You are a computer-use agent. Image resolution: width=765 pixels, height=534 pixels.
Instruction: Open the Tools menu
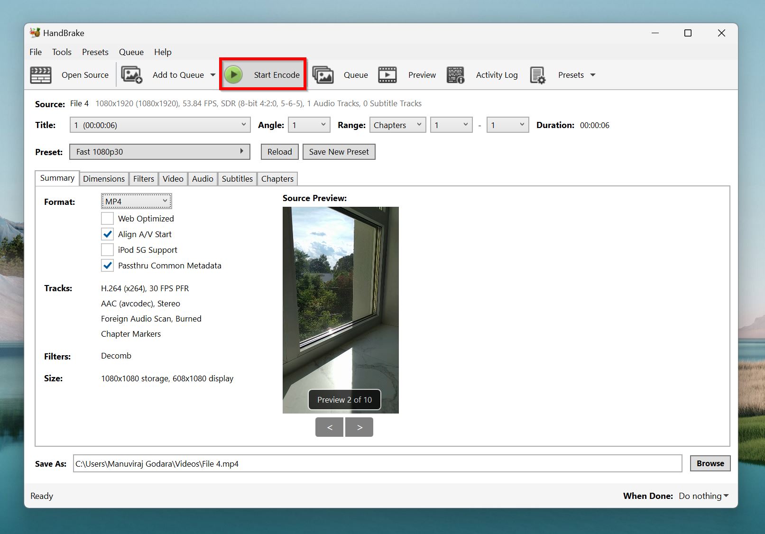pos(62,52)
